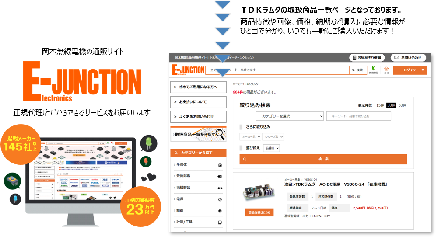Set display count to 30件
This screenshot has width=445, height=240.
pyautogui.click(x=391, y=105)
